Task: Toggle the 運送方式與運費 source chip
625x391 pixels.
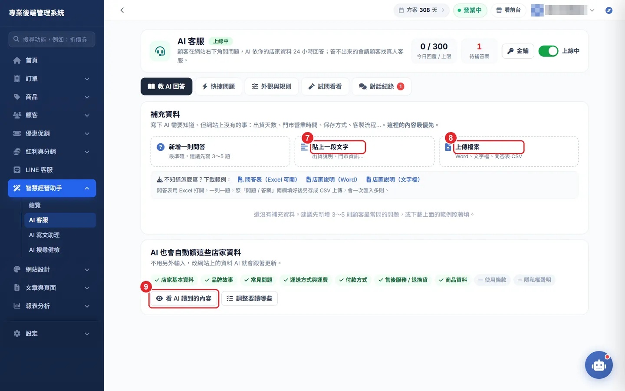Action: click(306, 280)
